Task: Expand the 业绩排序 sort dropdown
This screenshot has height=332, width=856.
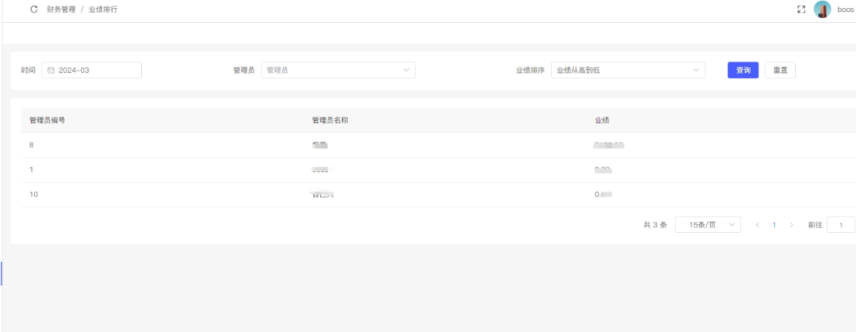Action: coord(628,71)
